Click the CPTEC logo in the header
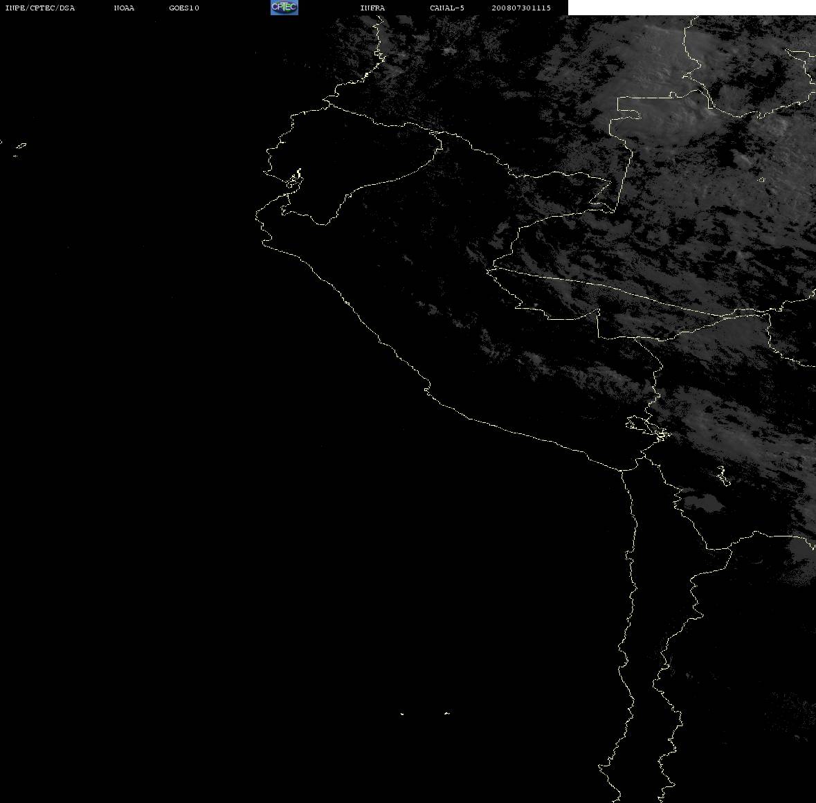The height and width of the screenshot is (803, 816). click(284, 8)
